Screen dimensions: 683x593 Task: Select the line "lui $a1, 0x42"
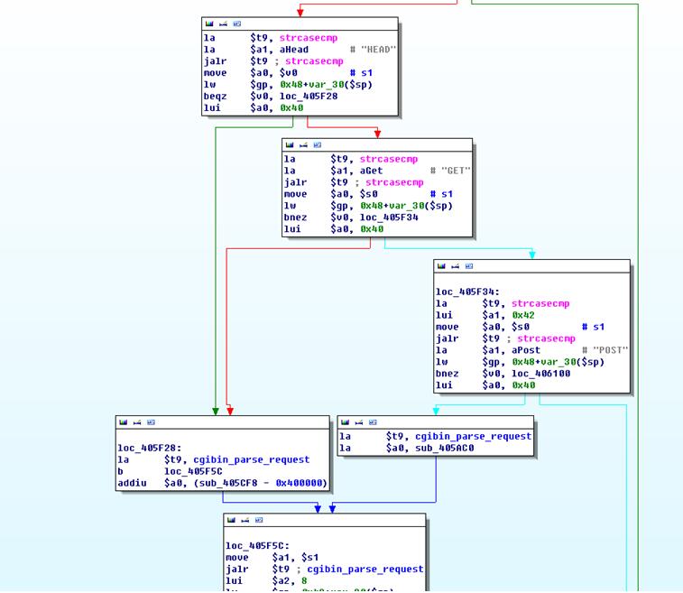(x=485, y=315)
